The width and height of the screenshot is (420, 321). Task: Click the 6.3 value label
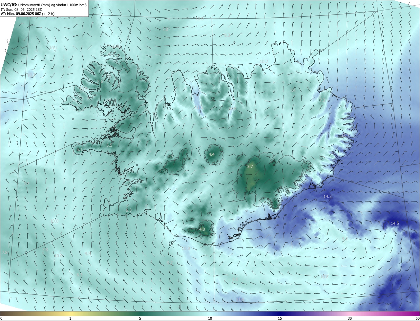[x=129, y=210]
